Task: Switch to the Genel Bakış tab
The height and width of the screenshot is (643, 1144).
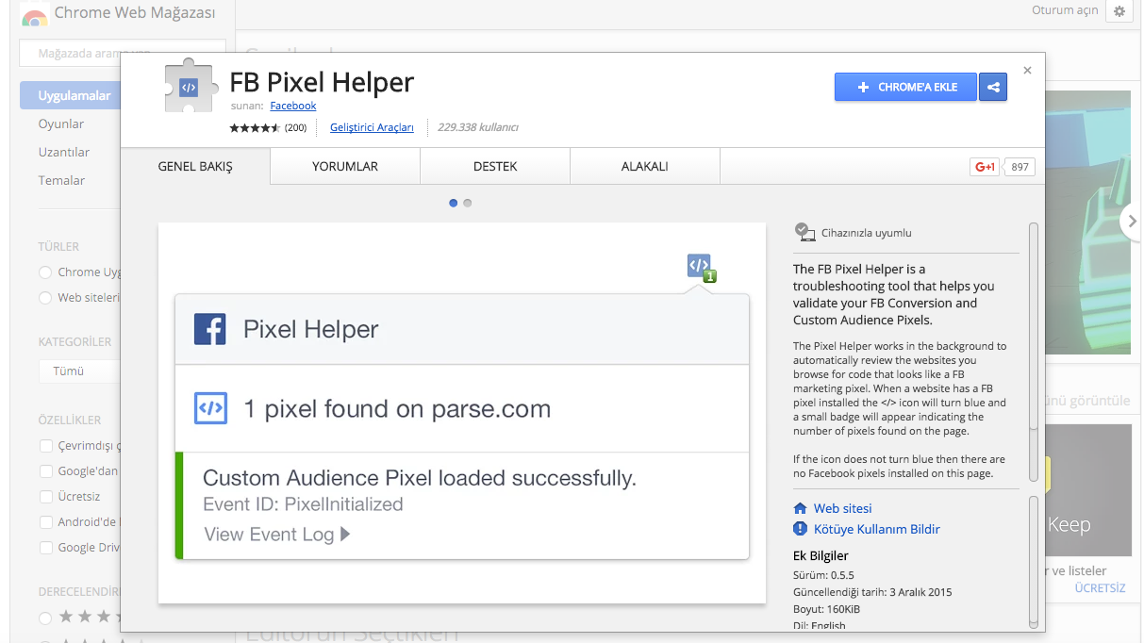Action: [195, 166]
